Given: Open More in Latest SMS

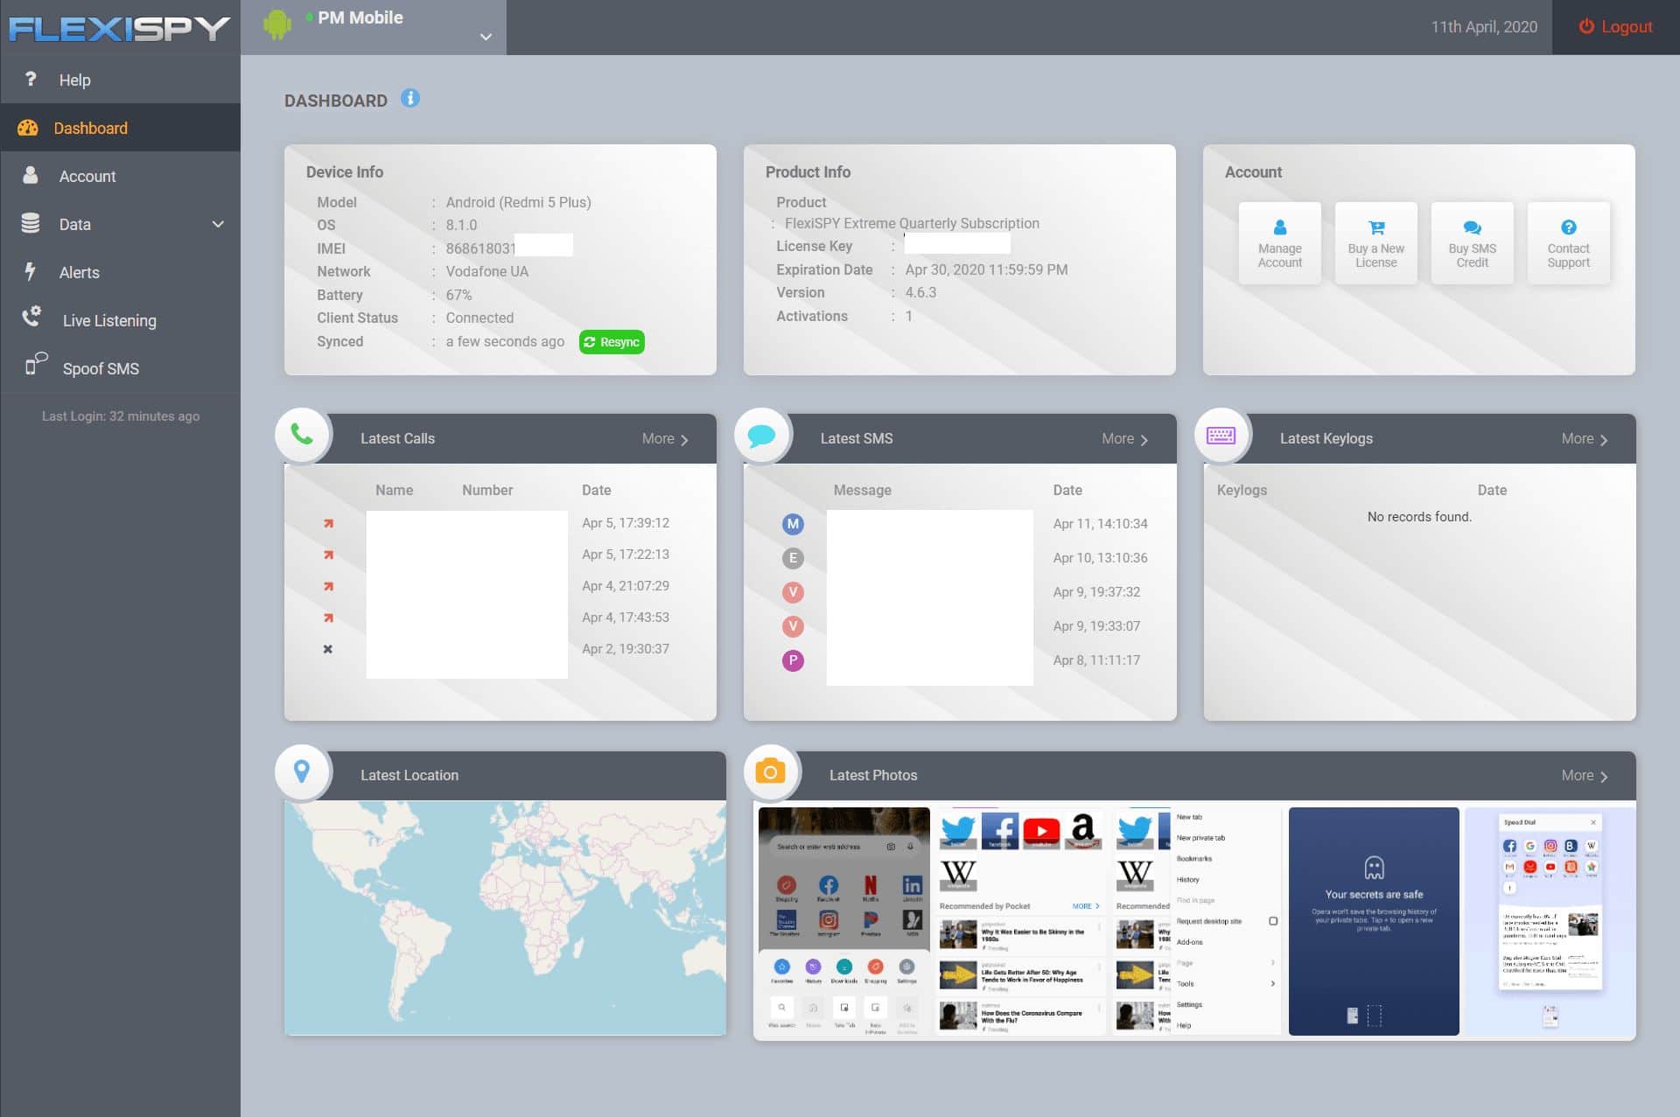Looking at the screenshot, I should coord(1124,439).
